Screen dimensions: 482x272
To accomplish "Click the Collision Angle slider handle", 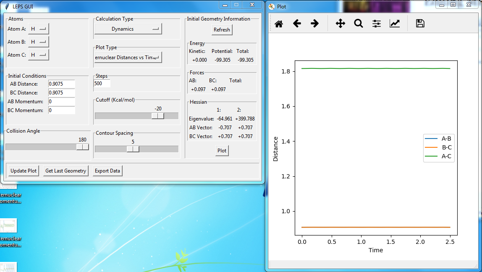I will [x=83, y=147].
